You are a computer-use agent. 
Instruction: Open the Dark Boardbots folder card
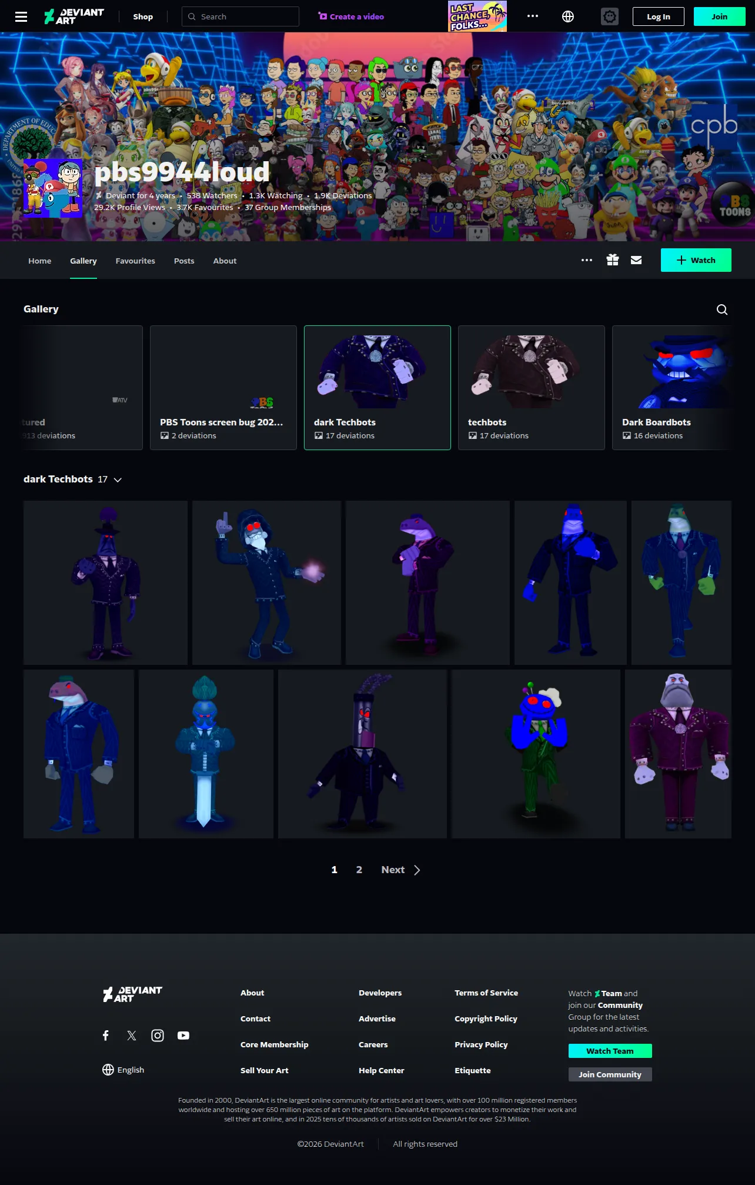coord(672,388)
